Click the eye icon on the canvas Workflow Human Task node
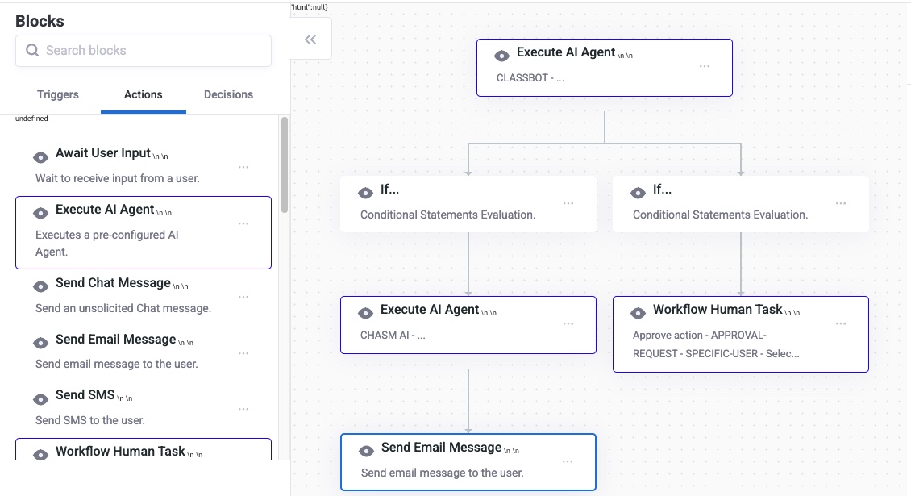The height and width of the screenshot is (496, 911). point(638,314)
